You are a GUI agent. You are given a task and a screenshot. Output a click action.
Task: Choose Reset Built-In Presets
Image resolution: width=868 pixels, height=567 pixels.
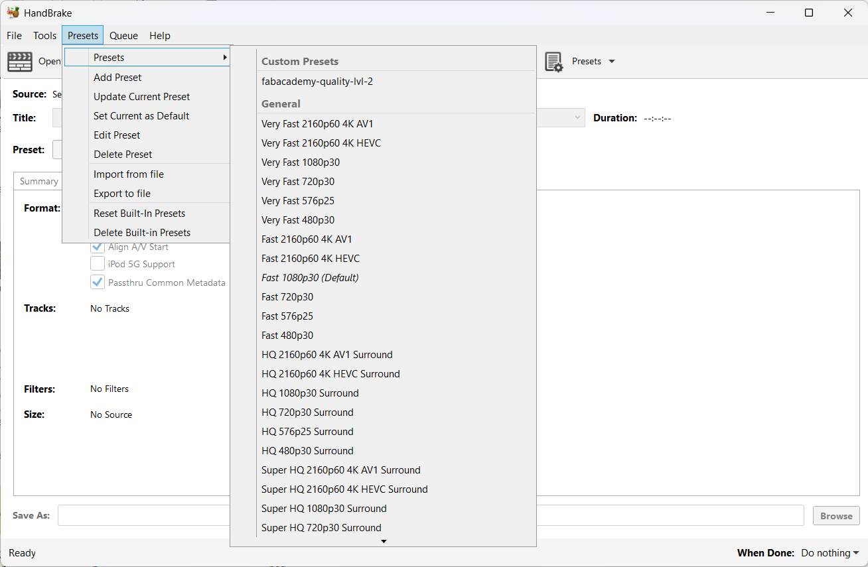coord(147,214)
